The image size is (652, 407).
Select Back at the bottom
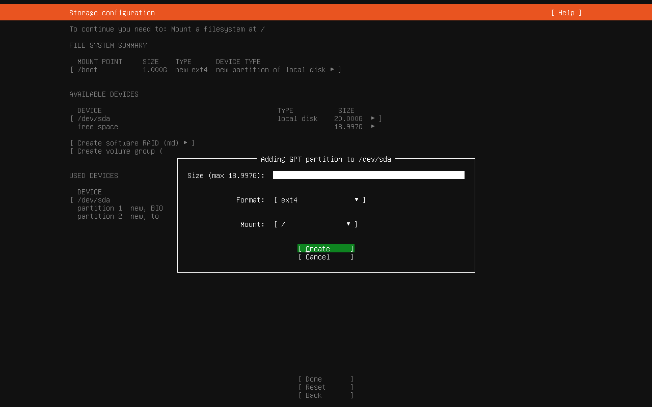[325, 395]
